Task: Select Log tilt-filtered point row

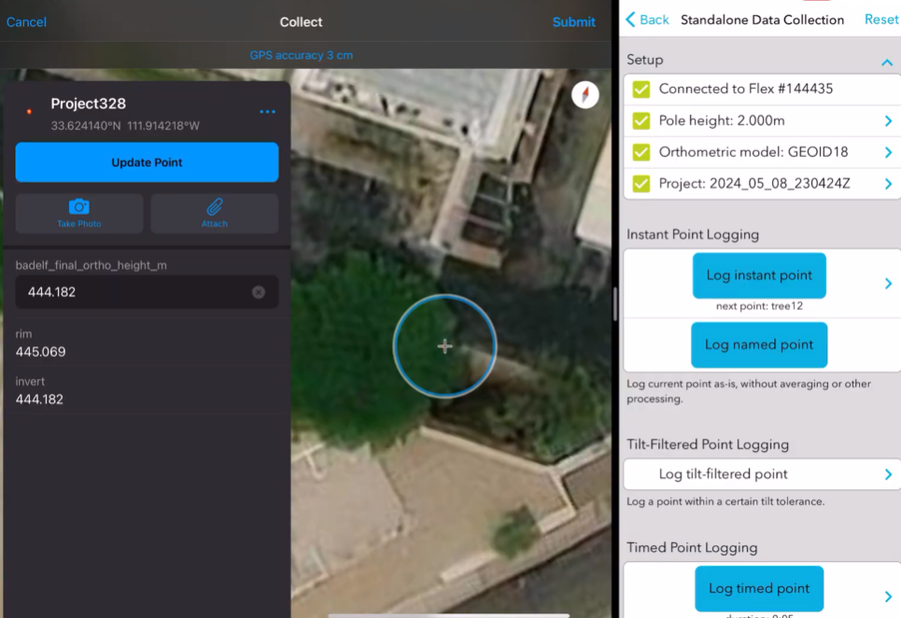Action: click(762, 474)
